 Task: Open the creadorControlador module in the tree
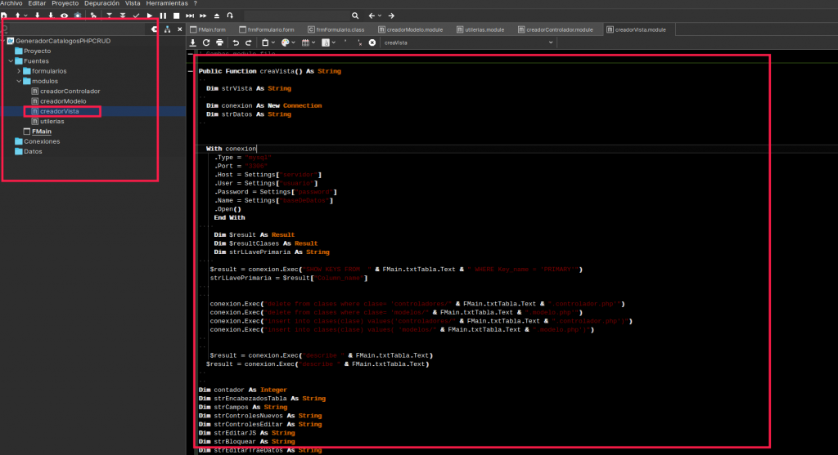tap(70, 91)
